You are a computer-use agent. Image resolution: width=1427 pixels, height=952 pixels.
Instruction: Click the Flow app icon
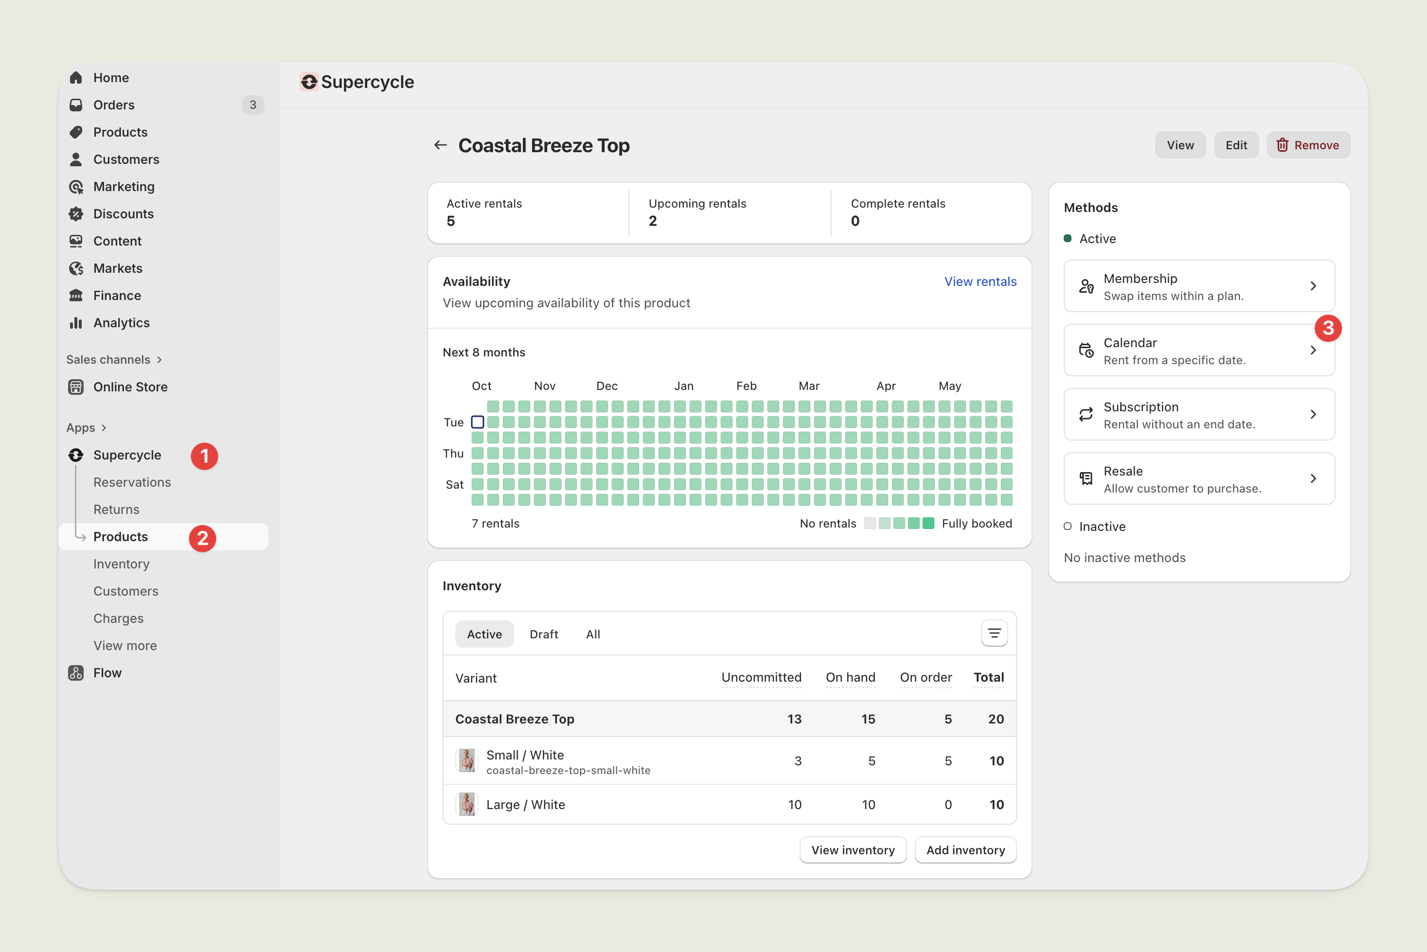pyautogui.click(x=76, y=673)
